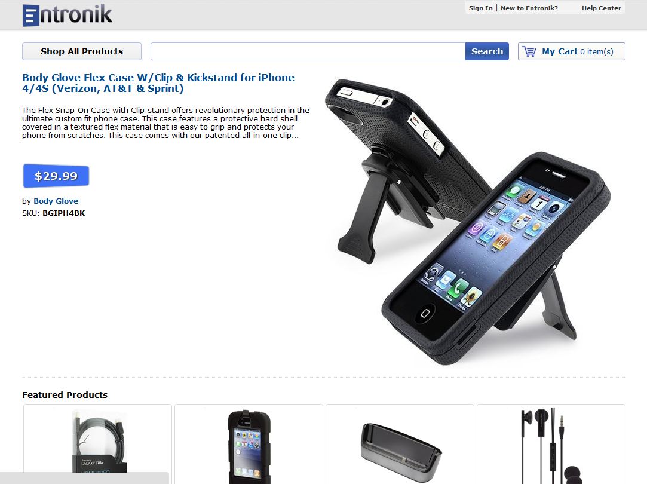Focus the product search input field
The height and width of the screenshot is (484, 647).
click(x=308, y=51)
